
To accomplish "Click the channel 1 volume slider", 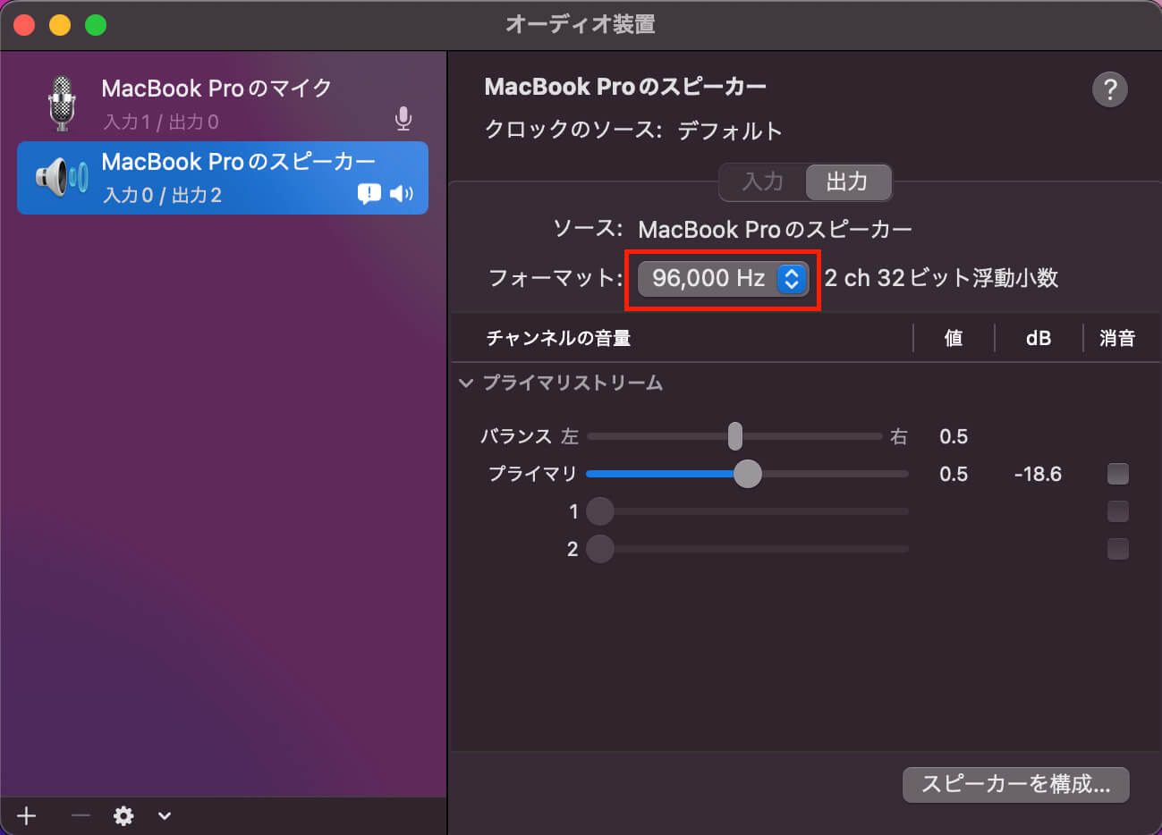I will coord(747,511).
